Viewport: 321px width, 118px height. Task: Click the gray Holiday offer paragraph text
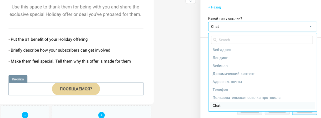[75, 11]
